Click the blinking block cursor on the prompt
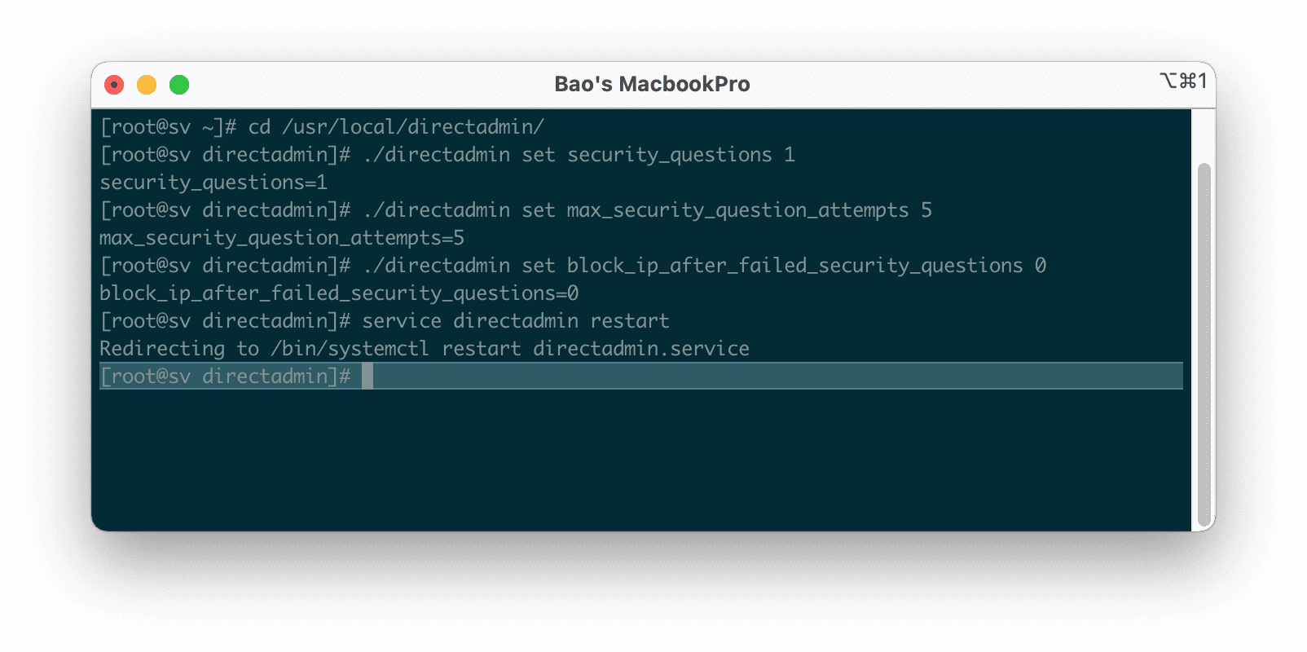Screen dimensions: 1307x652 (367, 376)
